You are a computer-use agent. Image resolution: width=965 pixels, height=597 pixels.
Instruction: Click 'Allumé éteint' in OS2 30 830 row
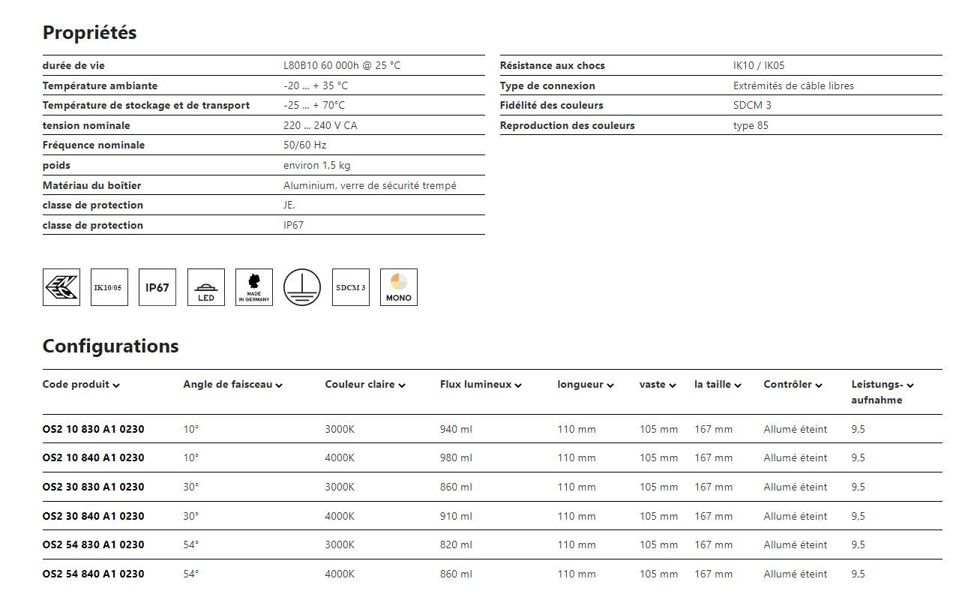coord(796,487)
